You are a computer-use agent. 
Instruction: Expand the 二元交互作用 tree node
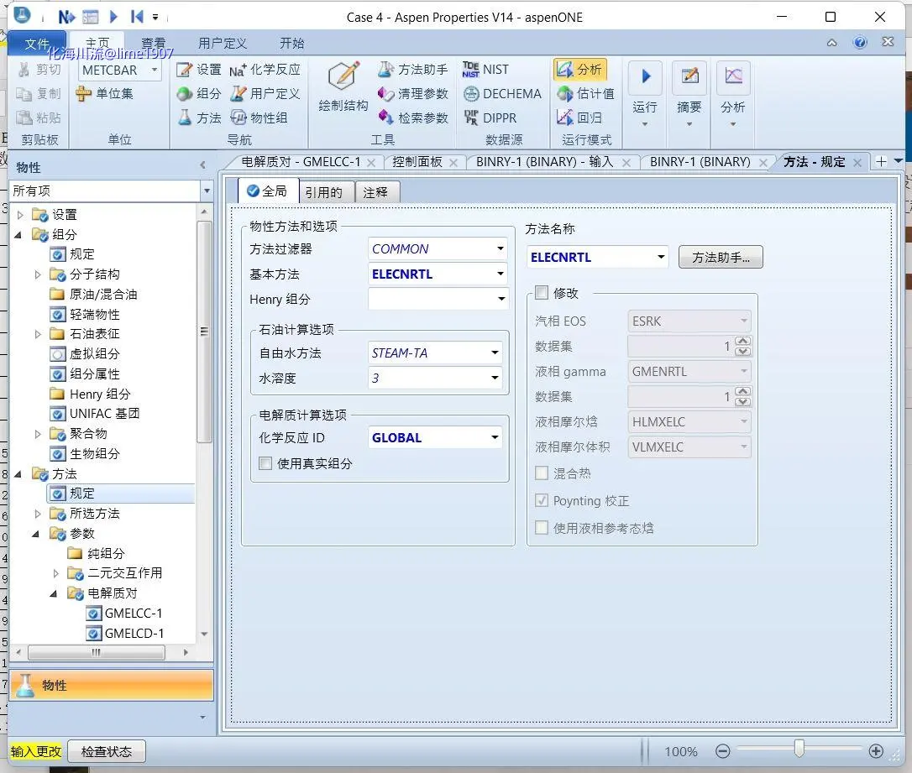pos(55,573)
